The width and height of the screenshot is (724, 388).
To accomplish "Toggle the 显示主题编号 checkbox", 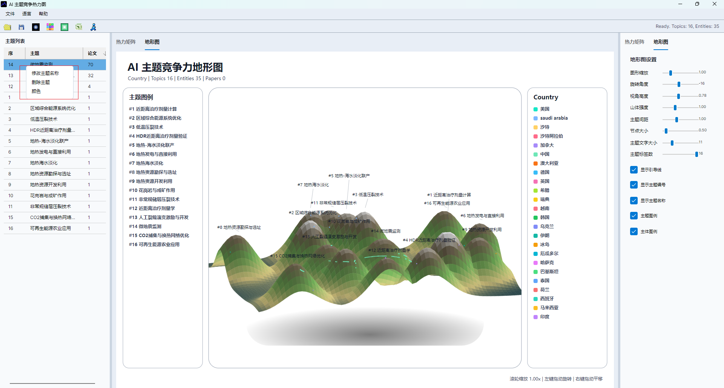I will 634,185.
